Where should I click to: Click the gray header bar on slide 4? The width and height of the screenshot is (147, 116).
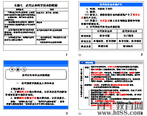click(119, 63)
